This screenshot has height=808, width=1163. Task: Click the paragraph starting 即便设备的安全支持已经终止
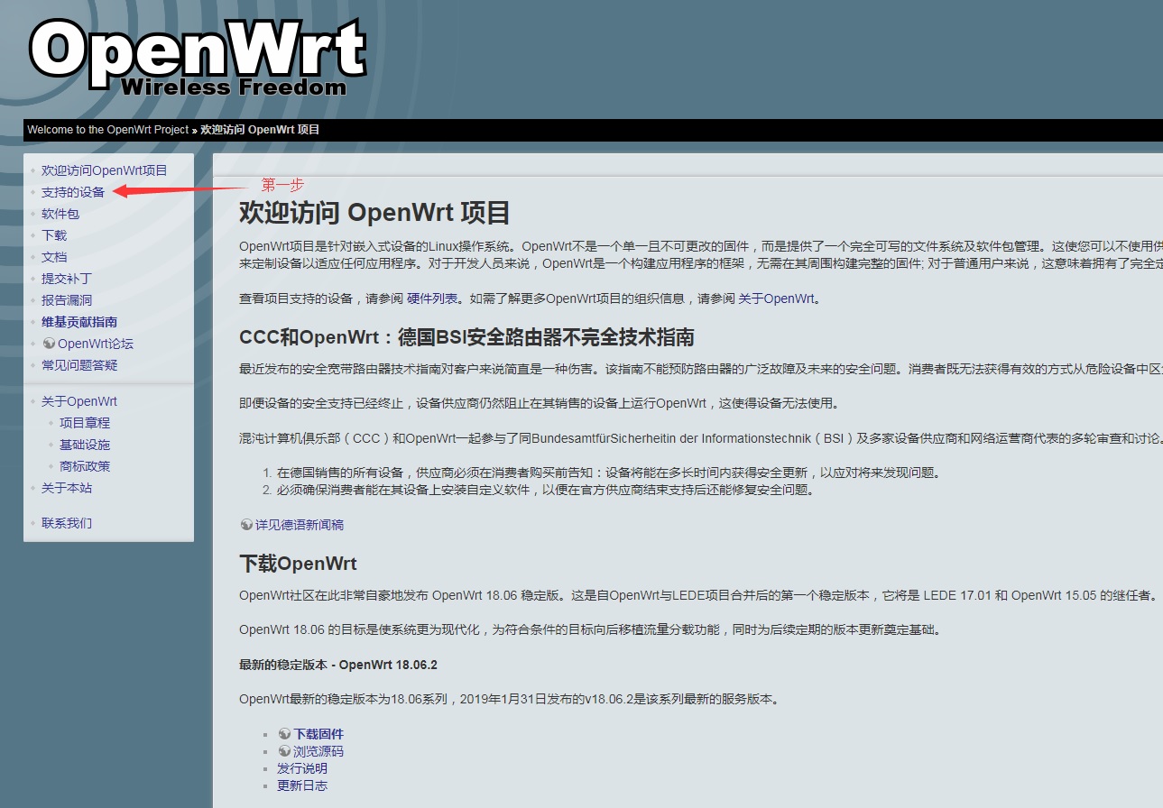[x=540, y=403]
